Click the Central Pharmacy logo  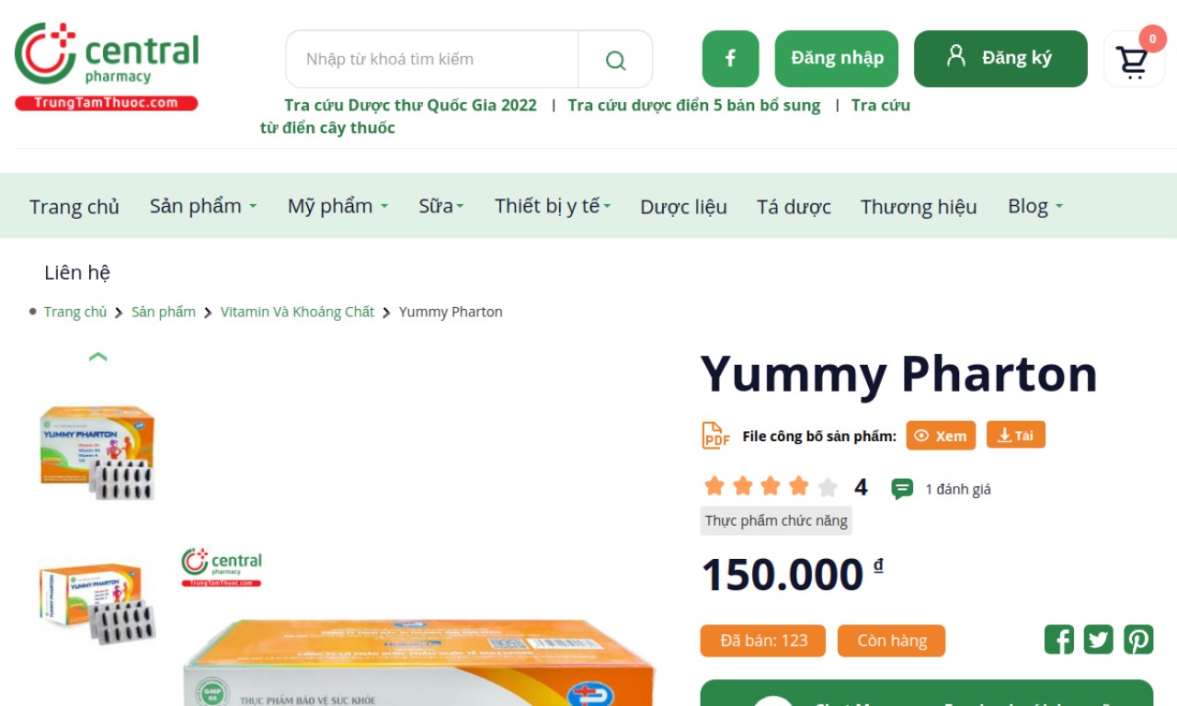107,66
